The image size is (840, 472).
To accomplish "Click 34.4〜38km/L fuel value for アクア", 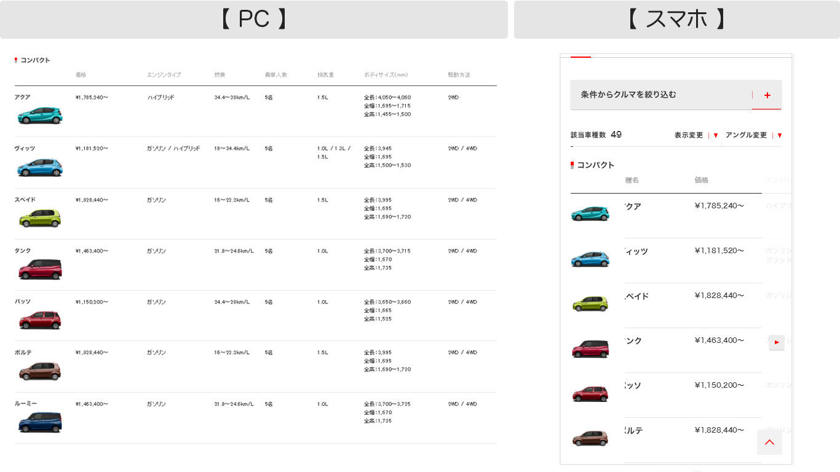I will 232,97.
